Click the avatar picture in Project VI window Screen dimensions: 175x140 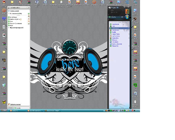click(127, 11)
